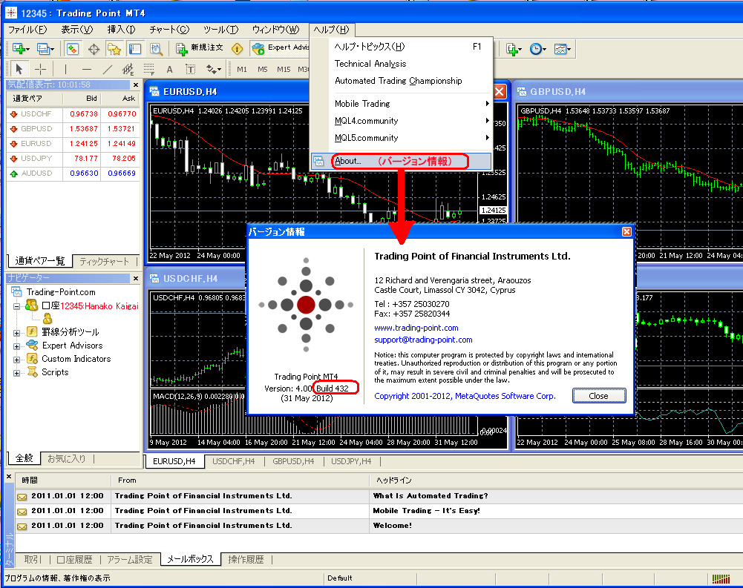
Task: Switch to the USDJPY,H4 chart tab
Action: click(x=351, y=461)
